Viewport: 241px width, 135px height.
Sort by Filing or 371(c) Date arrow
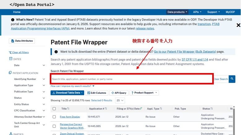(x=141, y=108)
